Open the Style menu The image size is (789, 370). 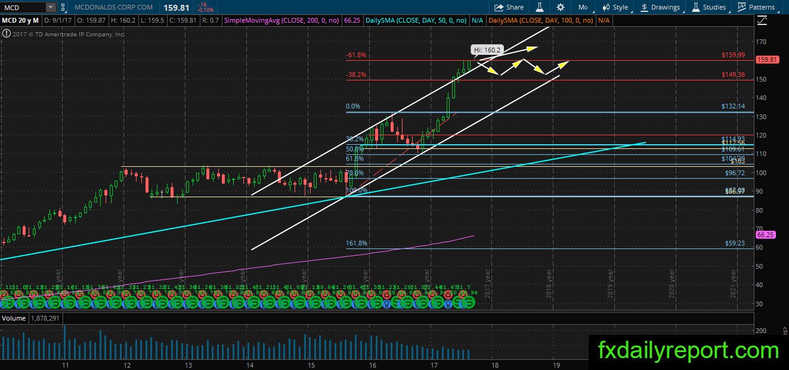pos(615,7)
